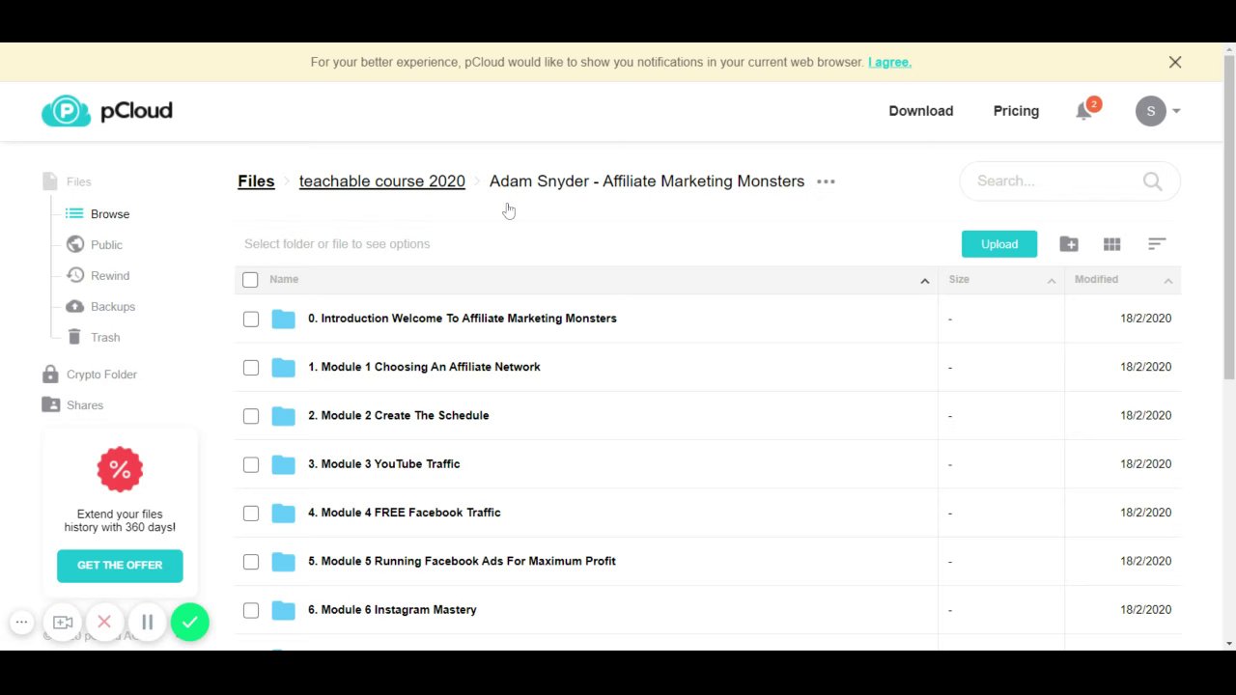This screenshot has width=1236, height=695.
Task: Go to Files breadcrumb
Action: click(256, 181)
